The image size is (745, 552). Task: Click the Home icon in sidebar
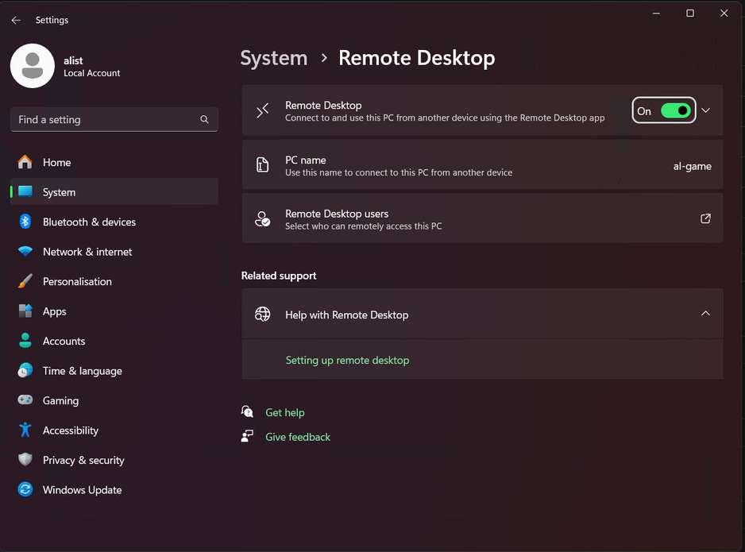(25, 162)
